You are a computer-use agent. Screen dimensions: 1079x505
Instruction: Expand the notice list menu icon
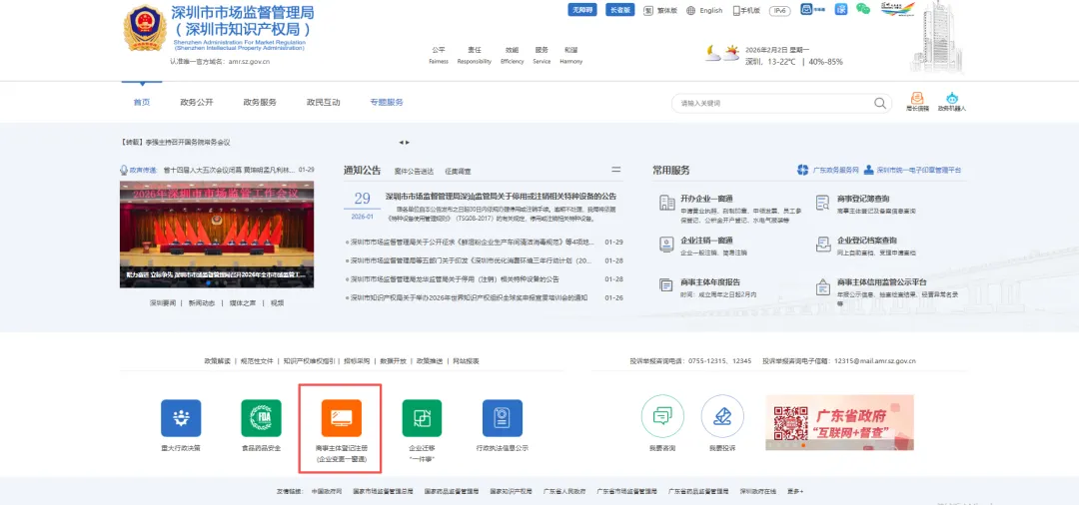click(615, 170)
